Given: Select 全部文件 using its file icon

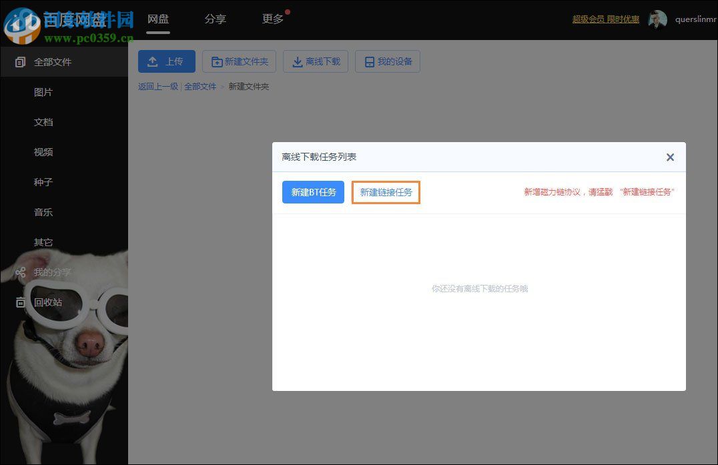Looking at the screenshot, I should [x=19, y=61].
